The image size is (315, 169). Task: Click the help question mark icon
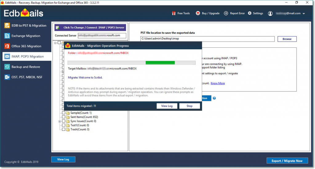coord(214,98)
